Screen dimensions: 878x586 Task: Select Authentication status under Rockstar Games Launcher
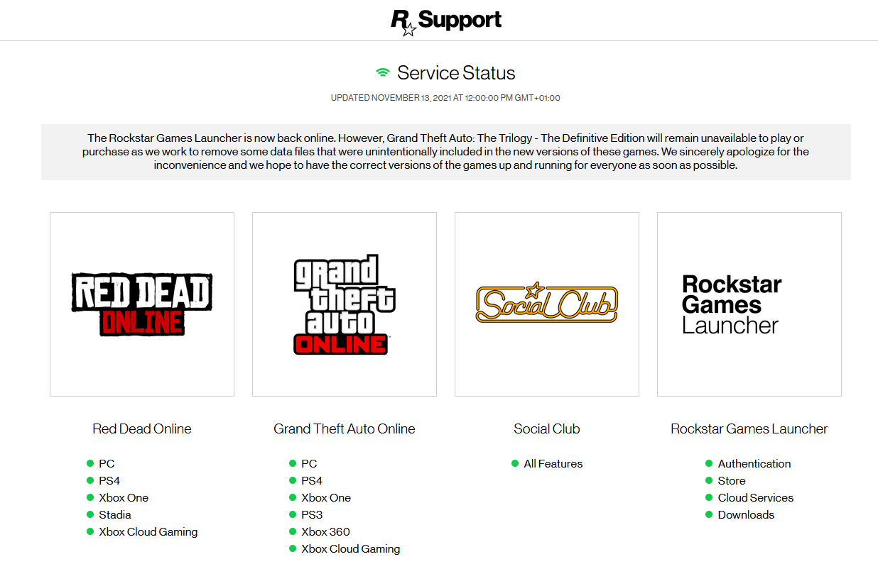pos(754,463)
